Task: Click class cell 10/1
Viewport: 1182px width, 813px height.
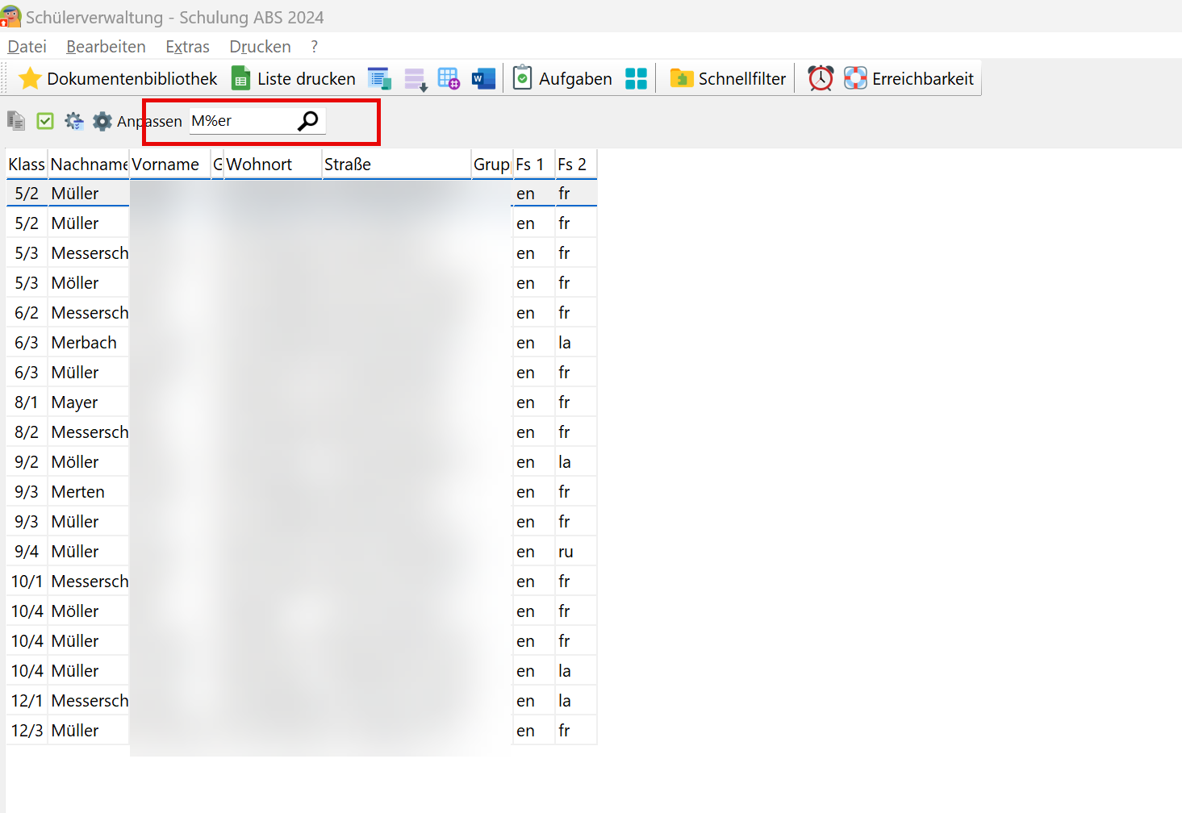Action: (x=27, y=582)
